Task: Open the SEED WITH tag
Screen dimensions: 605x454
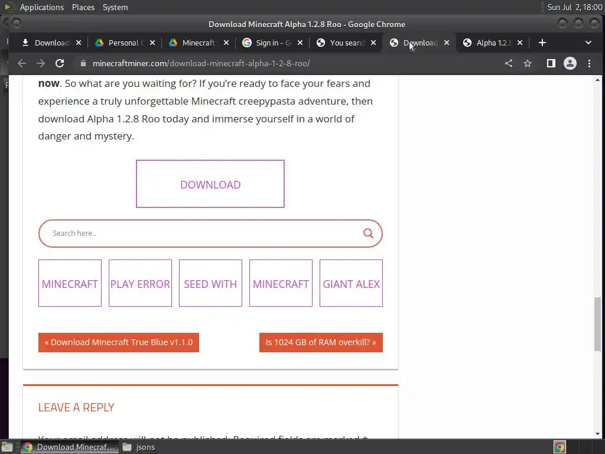Action: pos(210,283)
